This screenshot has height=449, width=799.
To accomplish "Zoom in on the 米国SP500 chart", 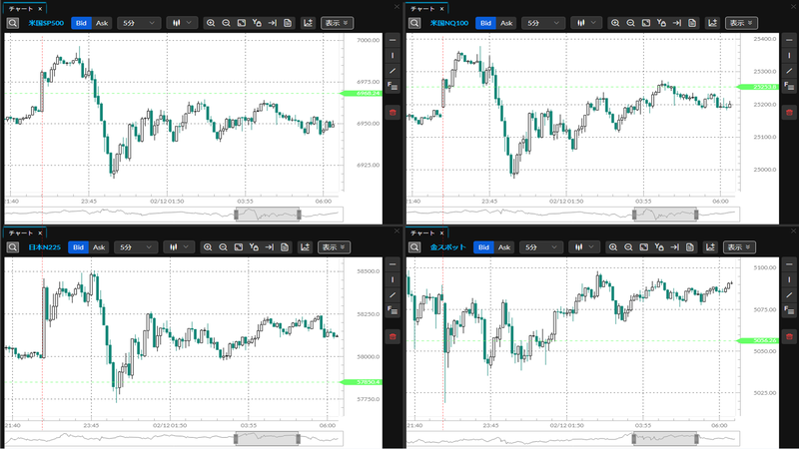I will click(211, 23).
